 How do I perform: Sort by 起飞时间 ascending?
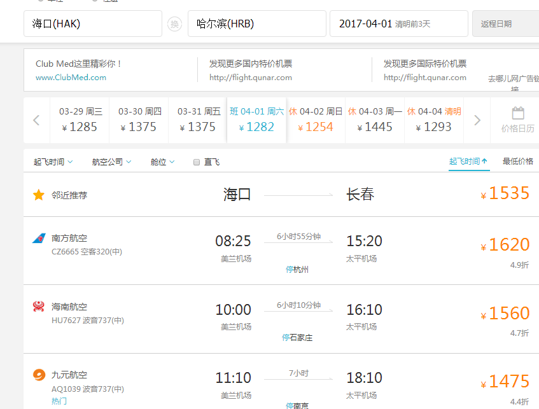pyautogui.click(x=468, y=161)
